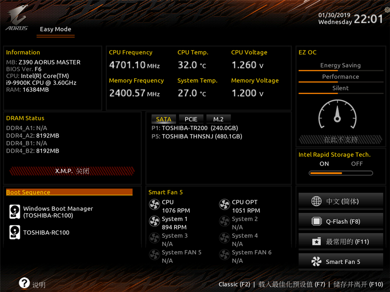Click the EZ OC gauge dial
Image resolution: width=390 pixels, height=292 pixels.
(338, 116)
